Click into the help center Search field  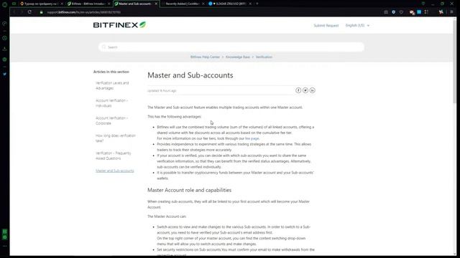click(231, 47)
